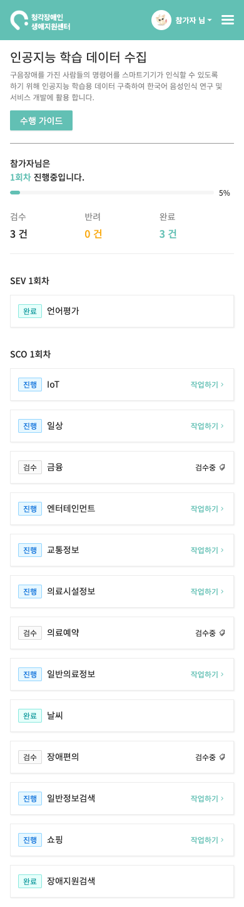Click the 검수중 icon on 의료예약 row
This screenshot has width=244, height=907.
click(x=222, y=633)
